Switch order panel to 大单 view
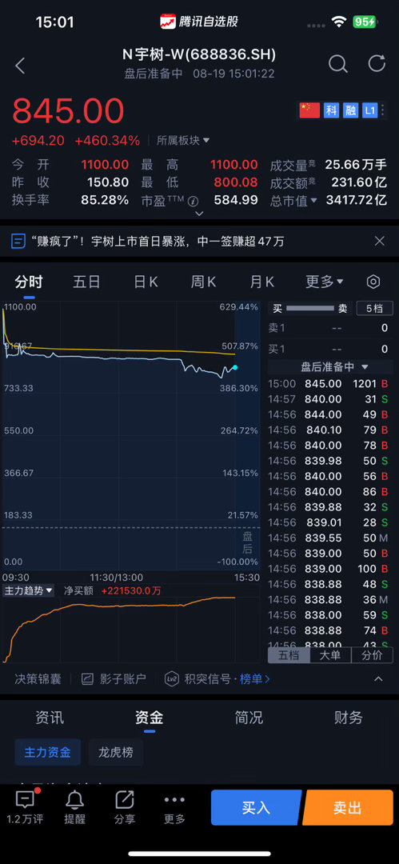The width and height of the screenshot is (399, 864). (x=330, y=655)
